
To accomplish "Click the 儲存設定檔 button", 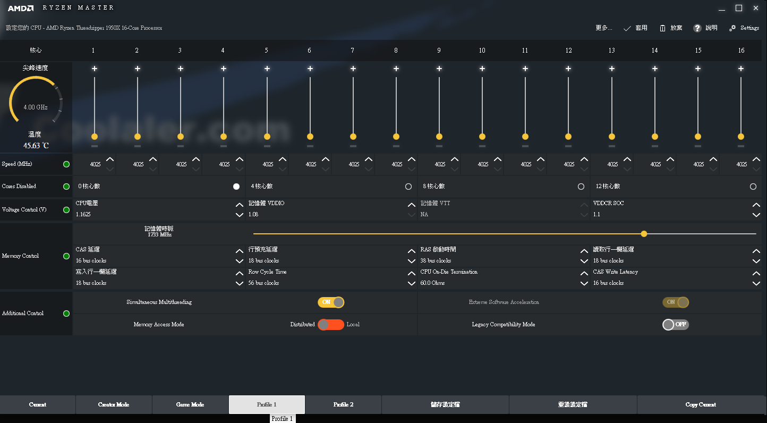I will pyautogui.click(x=445, y=405).
